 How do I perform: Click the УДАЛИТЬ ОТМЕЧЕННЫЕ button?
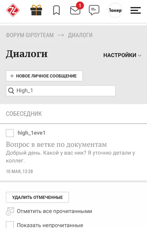pyautogui.click(x=37, y=197)
